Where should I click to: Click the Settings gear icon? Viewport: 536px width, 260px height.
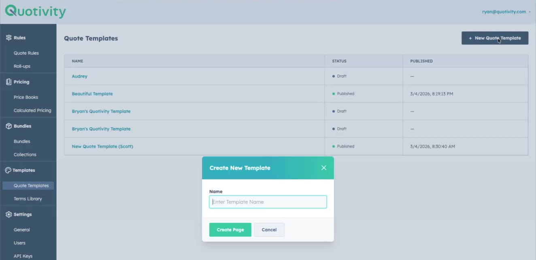point(9,214)
